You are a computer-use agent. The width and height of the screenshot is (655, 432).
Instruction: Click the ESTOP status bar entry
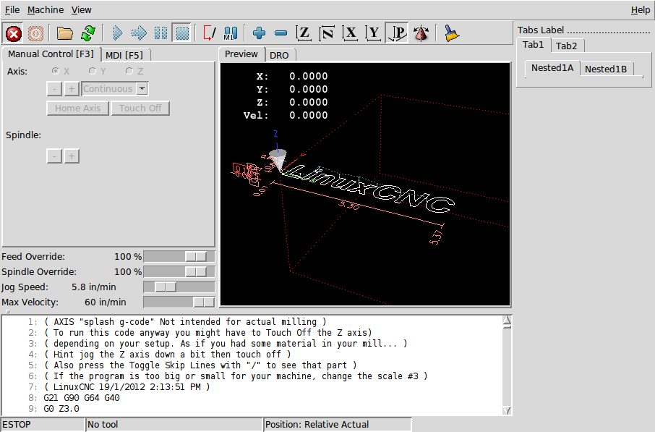[x=43, y=425]
